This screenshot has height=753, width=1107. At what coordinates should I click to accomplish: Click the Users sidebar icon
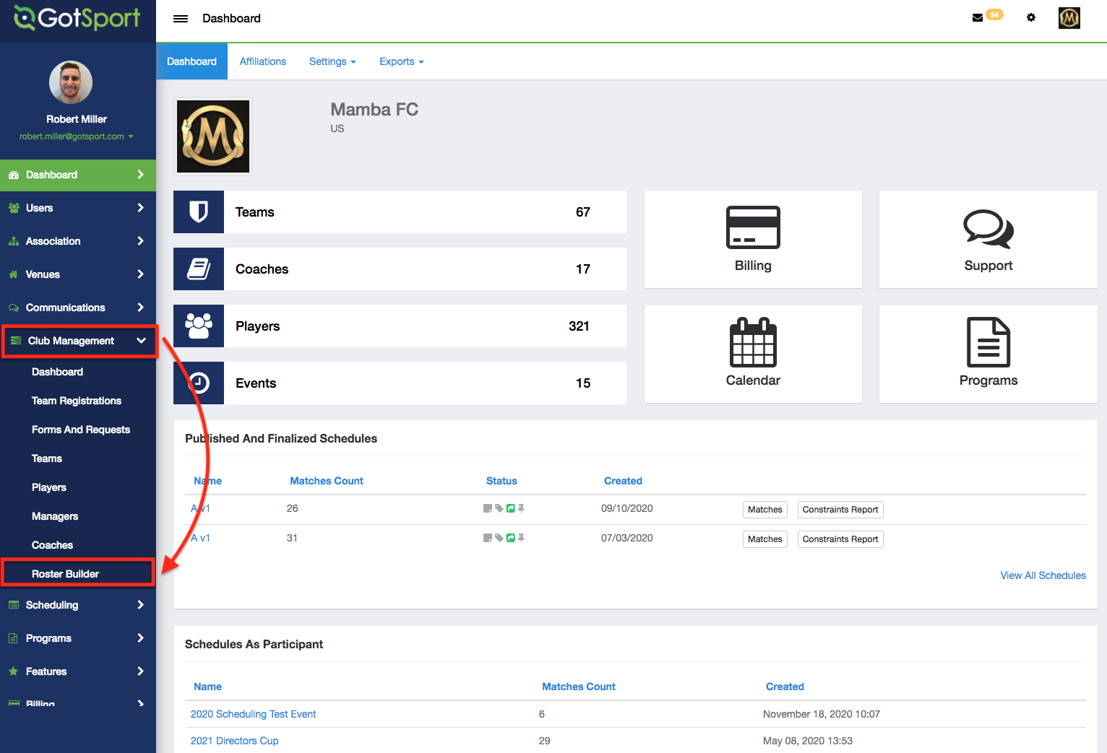pos(14,208)
